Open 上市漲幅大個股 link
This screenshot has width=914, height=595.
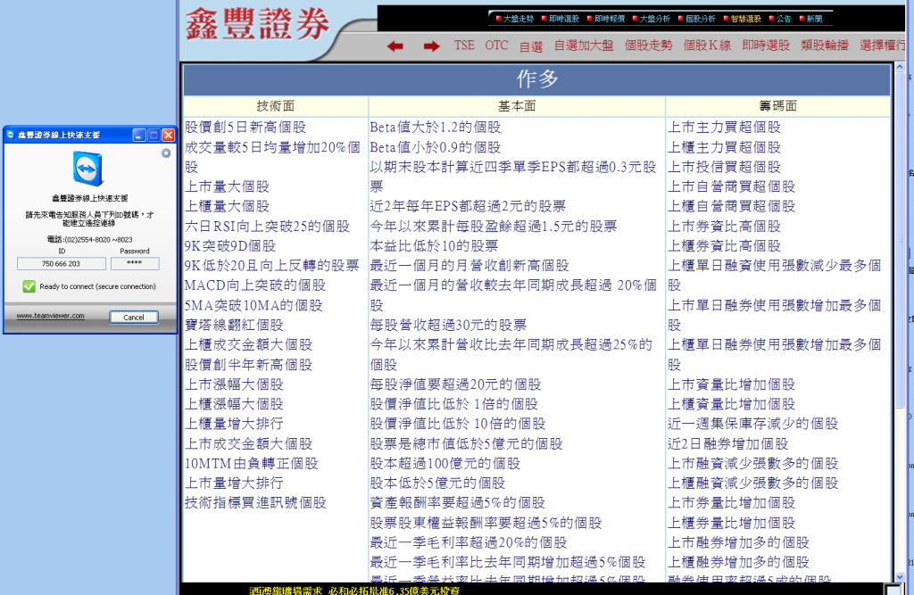pyautogui.click(x=234, y=384)
